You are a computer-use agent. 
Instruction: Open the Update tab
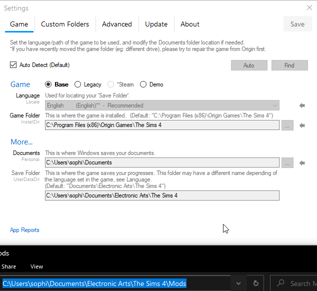(156, 24)
